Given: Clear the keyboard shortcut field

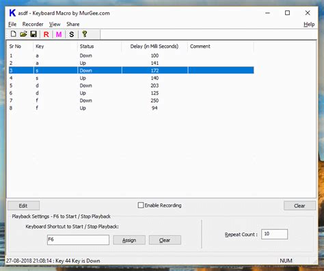Looking at the screenshot, I should pyautogui.click(x=165, y=240).
